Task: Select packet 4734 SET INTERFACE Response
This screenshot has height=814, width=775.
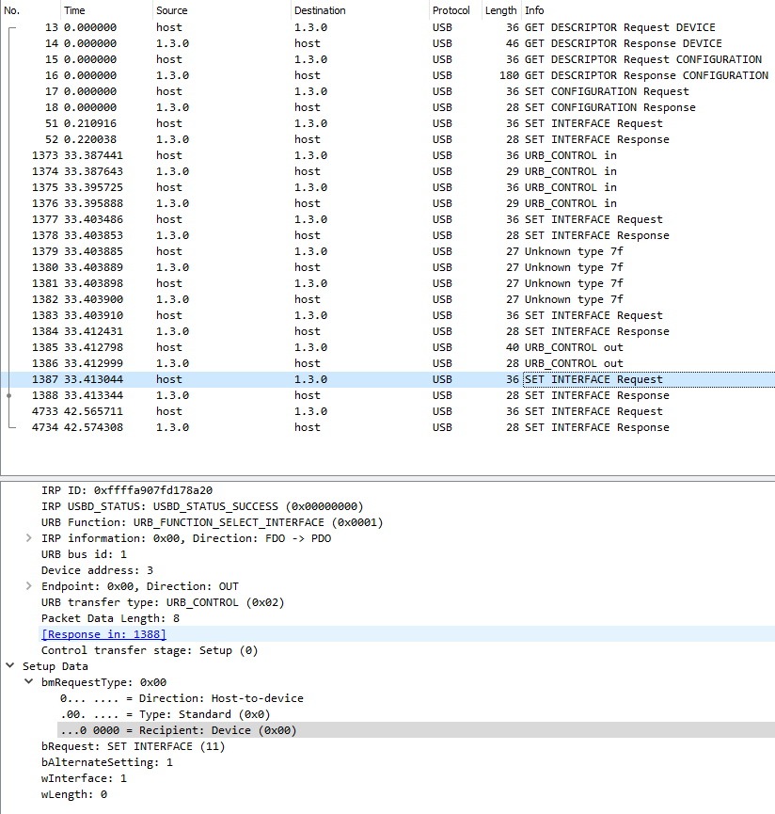Action: [387, 427]
